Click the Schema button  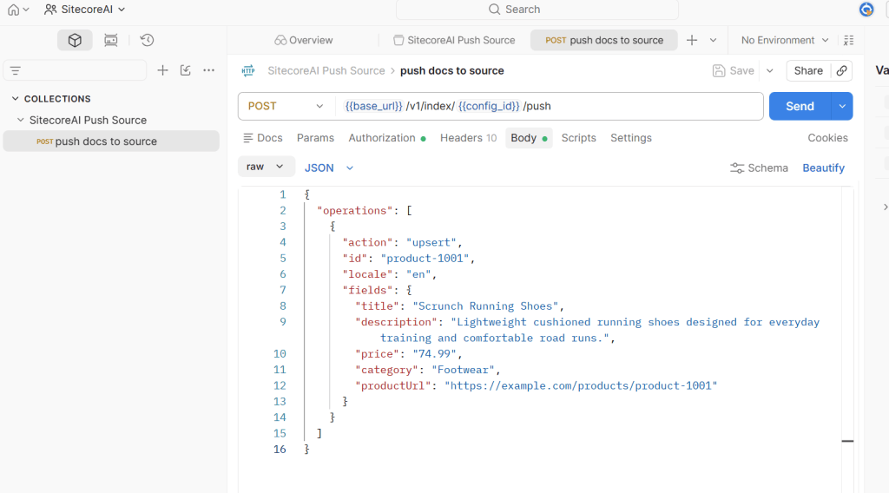click(759, 168)
